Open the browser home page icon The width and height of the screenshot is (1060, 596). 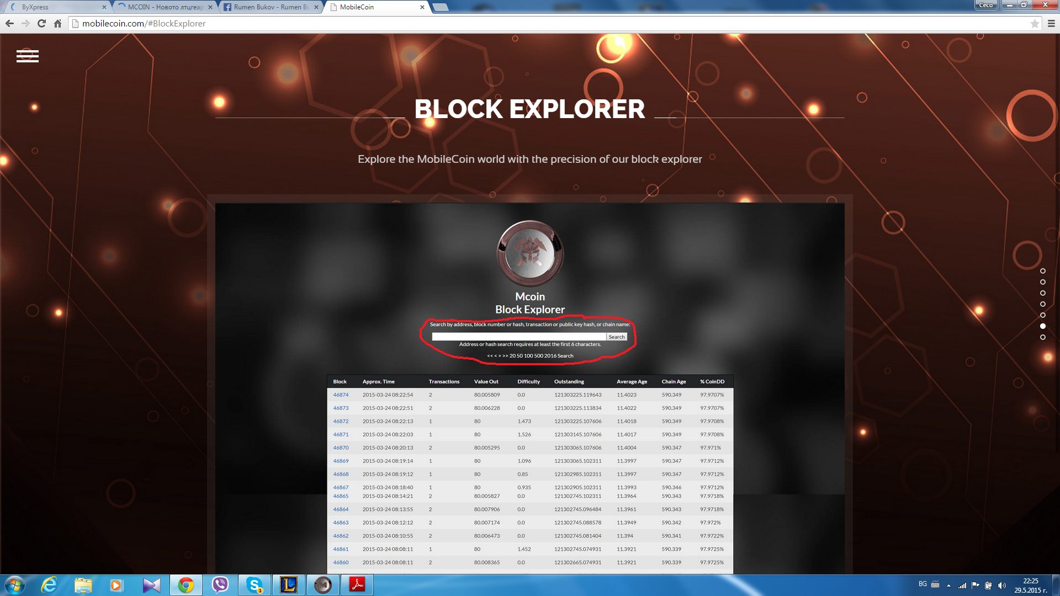(57, 23)
